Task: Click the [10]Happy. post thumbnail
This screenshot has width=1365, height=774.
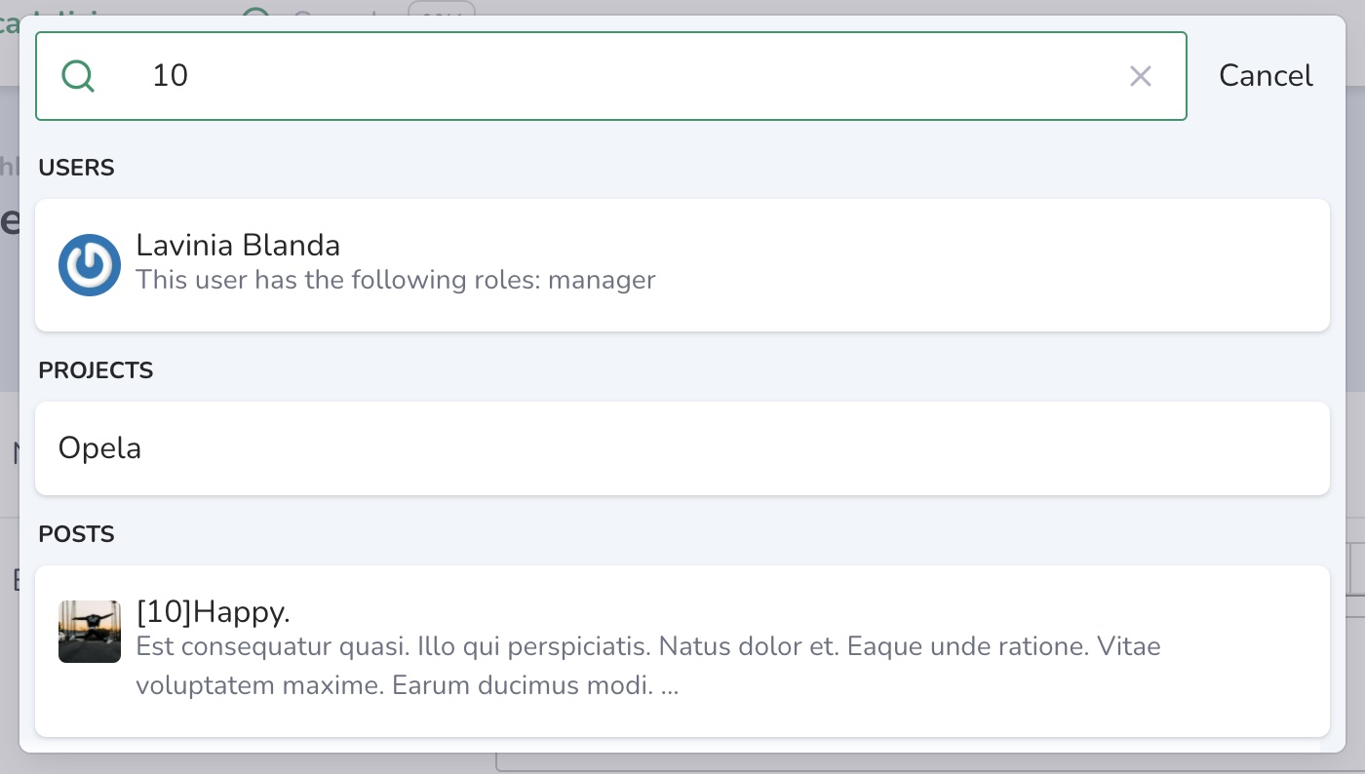Action: coord(90,632)
